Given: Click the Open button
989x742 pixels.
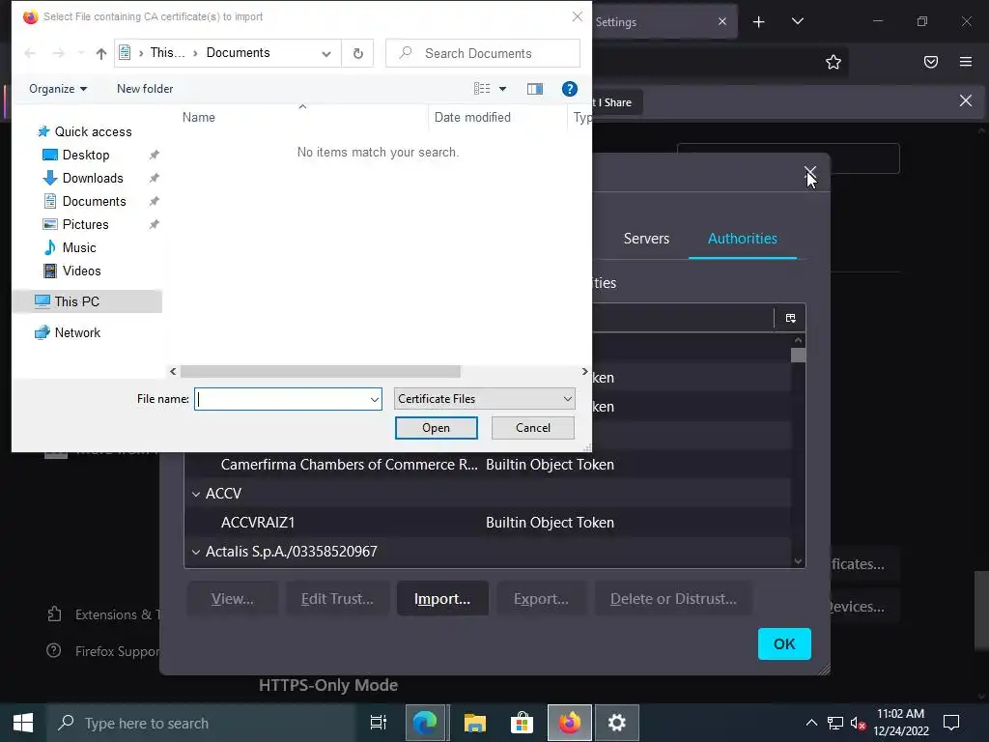Looking at the screenshot, I should click(436, 428).
